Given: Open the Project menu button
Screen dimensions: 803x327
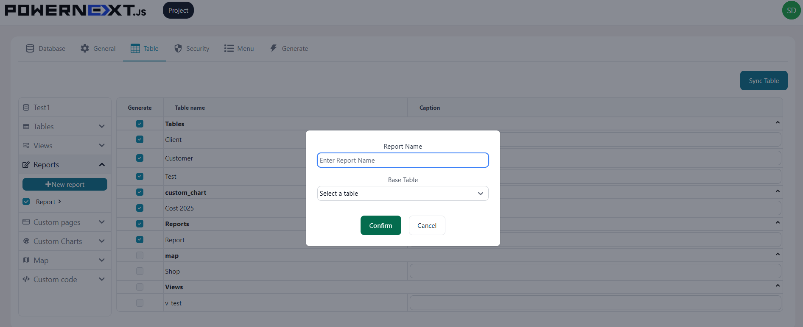Looking at the screenshot, I should 178,10.
